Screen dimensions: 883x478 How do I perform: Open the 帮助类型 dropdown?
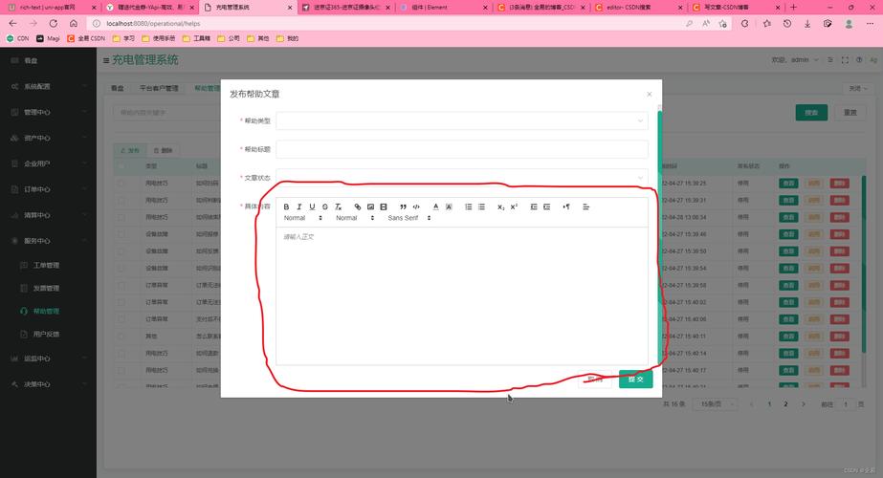[461, 120]
